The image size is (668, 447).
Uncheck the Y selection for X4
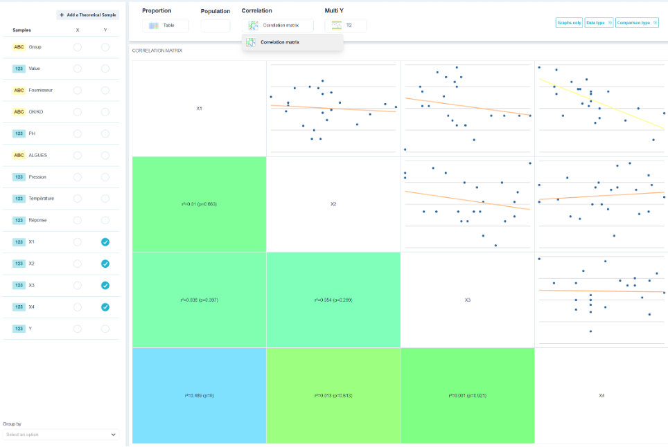105,307
